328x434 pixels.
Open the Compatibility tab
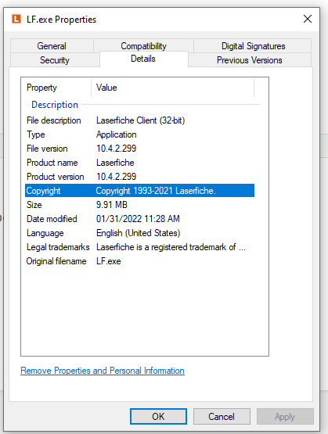coord(143,45)
